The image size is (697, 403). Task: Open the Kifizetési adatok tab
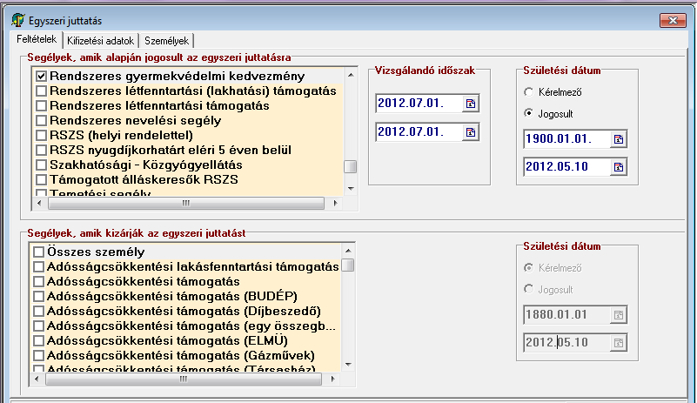click(x=100, y=41)
